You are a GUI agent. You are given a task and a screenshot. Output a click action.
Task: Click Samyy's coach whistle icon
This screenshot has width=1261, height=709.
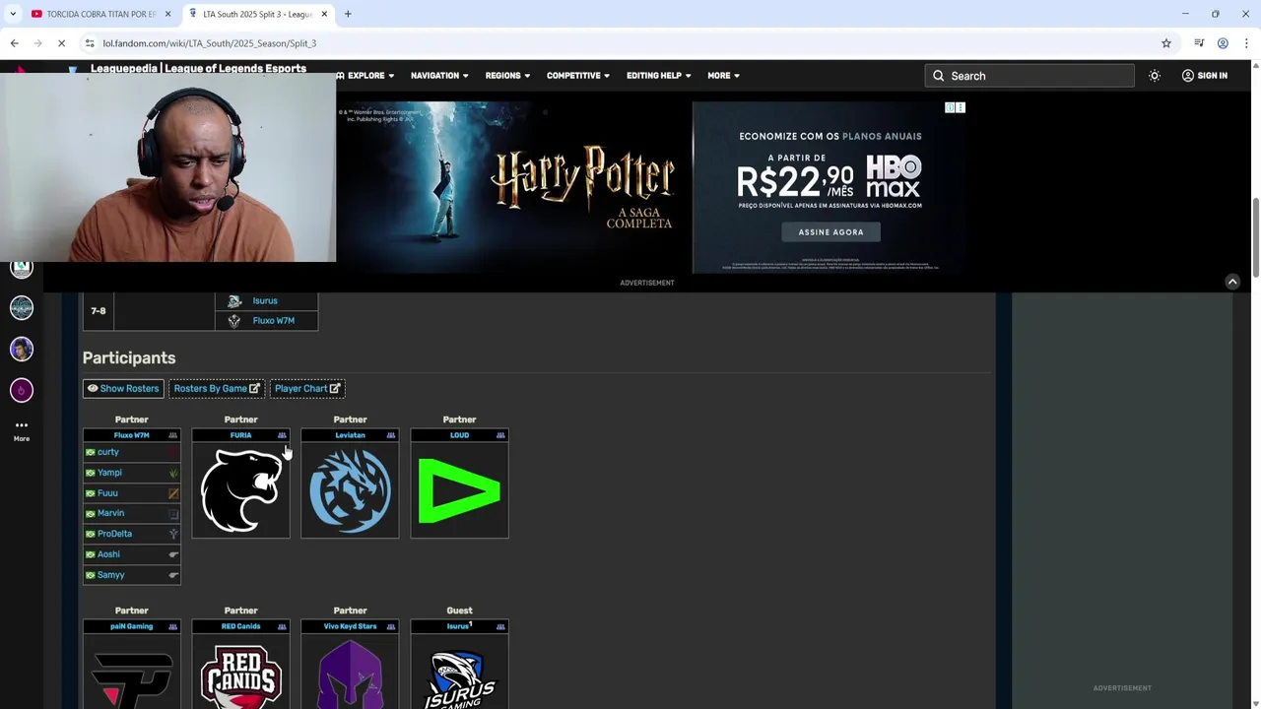coord(173,575)
